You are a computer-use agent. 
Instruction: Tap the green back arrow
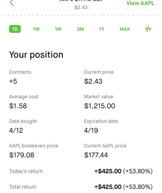tap(12, 3)
